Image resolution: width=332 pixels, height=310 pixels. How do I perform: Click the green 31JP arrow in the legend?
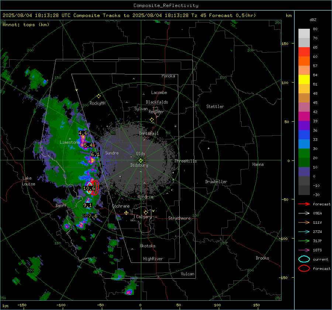tap(304, 241)
